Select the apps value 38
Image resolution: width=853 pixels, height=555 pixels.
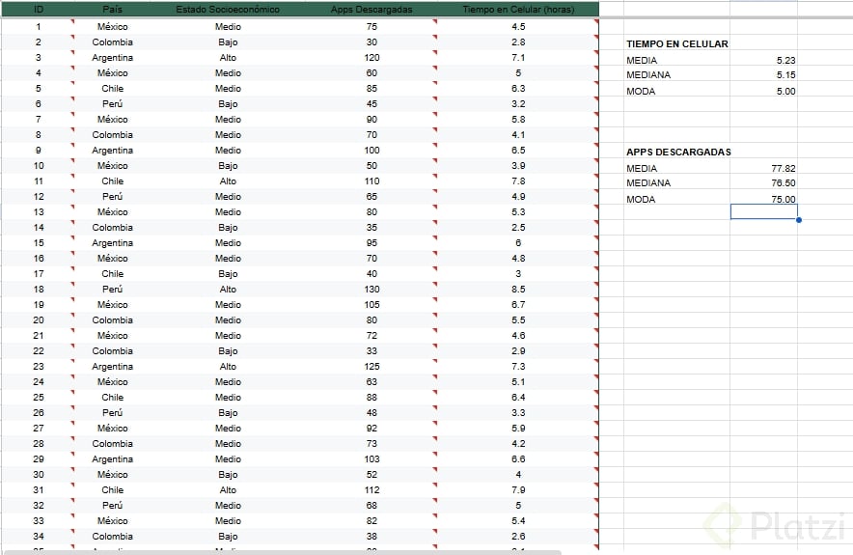pyautogui.click(x=371, y=537)
